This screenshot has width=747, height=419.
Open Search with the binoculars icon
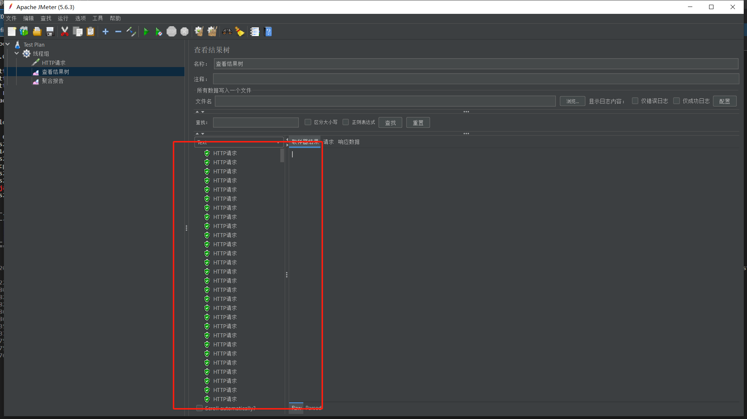pyautogui.click(x=227, y=32)
